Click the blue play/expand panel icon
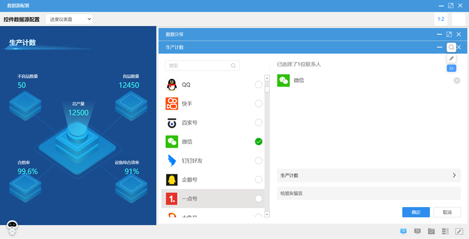Viewport: 469px width, 239px height. click(451, 68)
